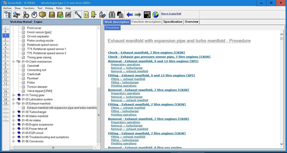Expand the 01-15 Timing gear node

tap(13, 95)
